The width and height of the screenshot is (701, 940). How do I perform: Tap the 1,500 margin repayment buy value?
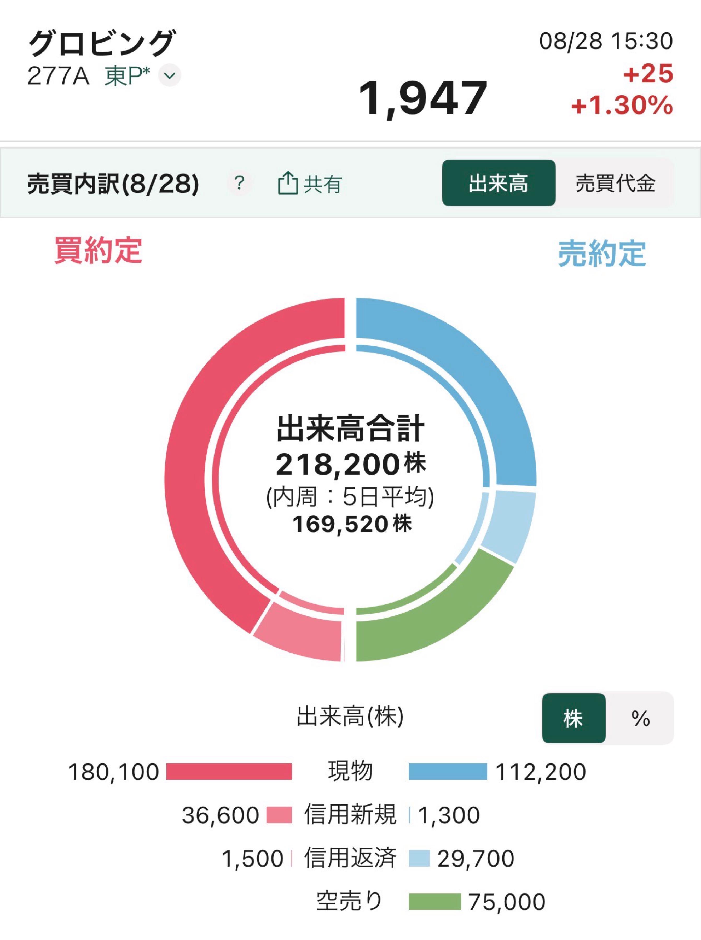click(x=252, y=859)
